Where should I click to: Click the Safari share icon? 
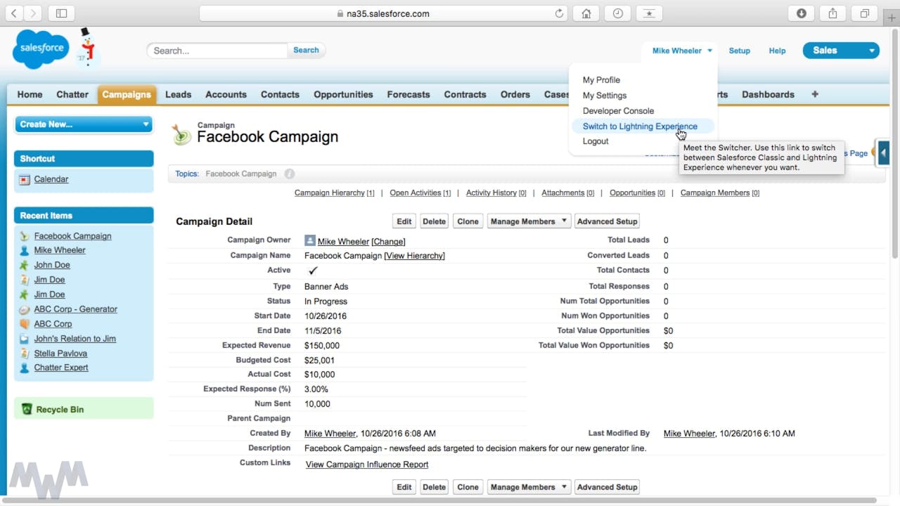click(x=832, y=13)
